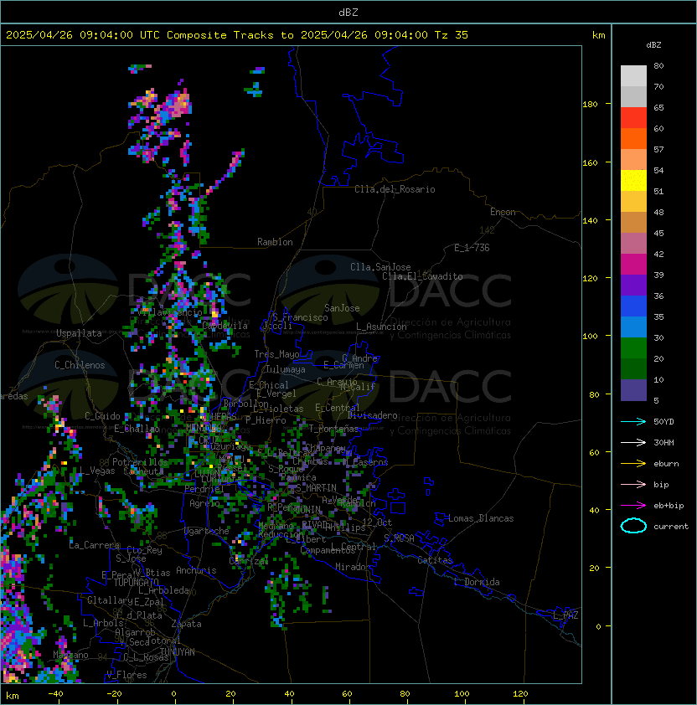Click the eb+bip legend label
This screenshot has height=705, width=697.
(669, 506)
